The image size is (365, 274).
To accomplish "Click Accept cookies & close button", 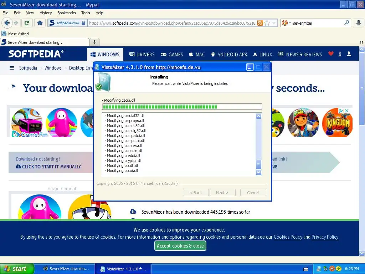I will click(x=180, y=246).
